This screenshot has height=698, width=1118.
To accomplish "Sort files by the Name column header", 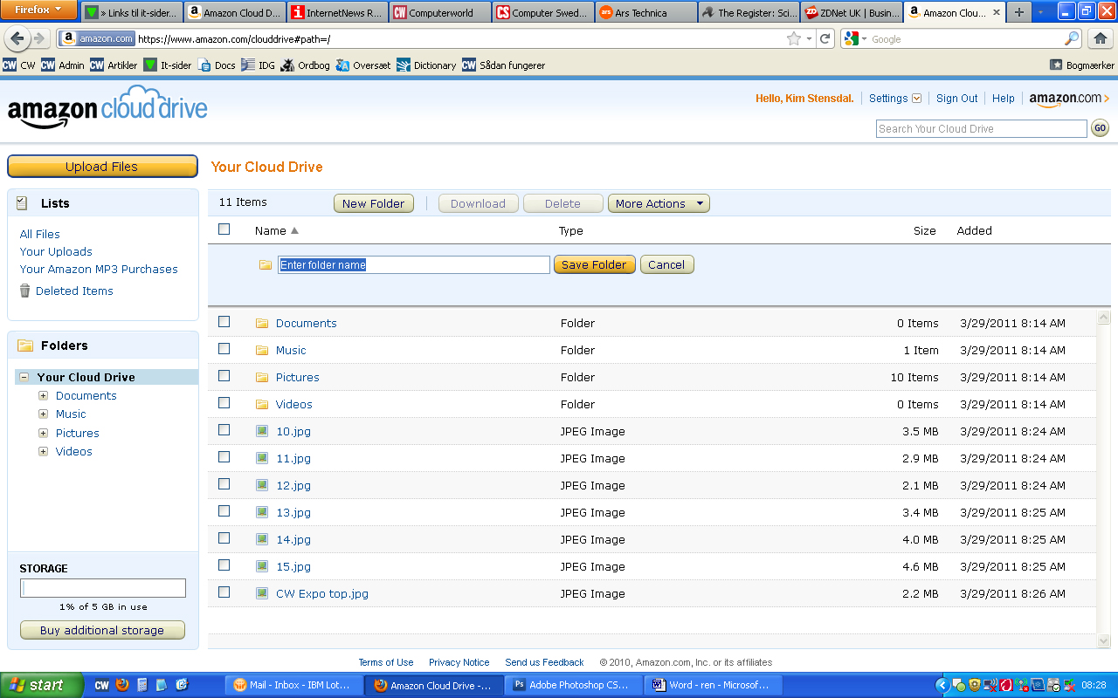I will (276, 230).
